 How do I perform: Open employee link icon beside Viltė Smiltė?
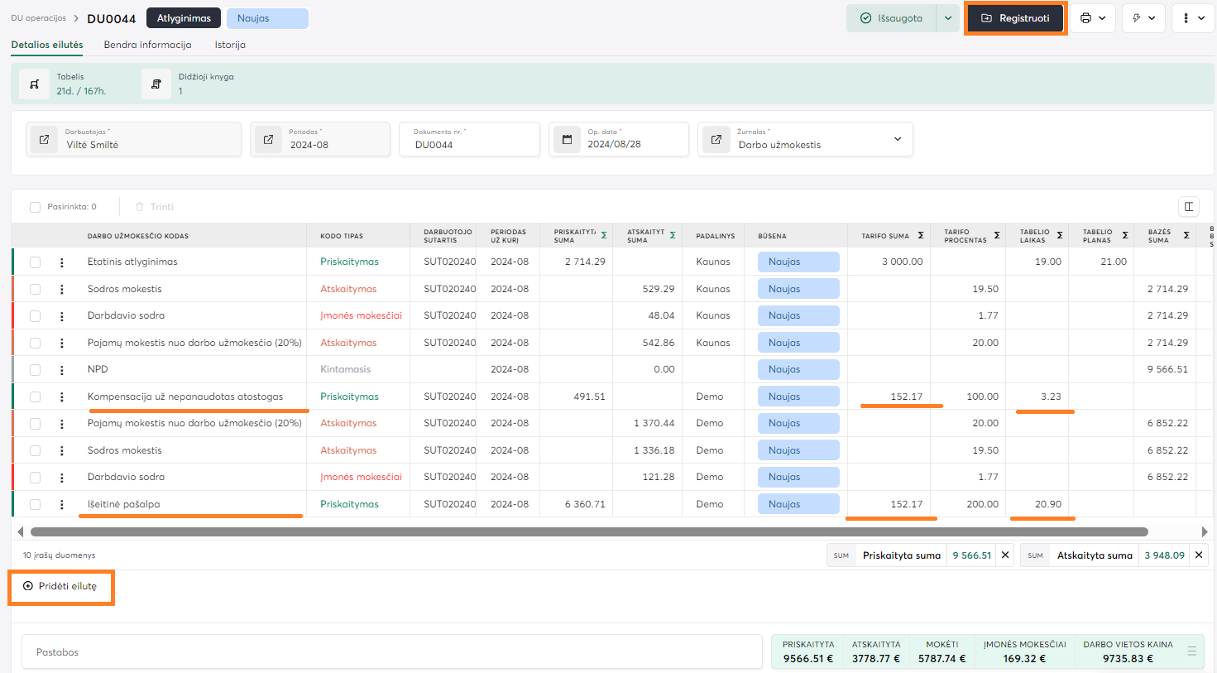45,139
